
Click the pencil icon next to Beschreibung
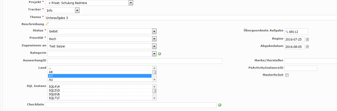coord(47,24)
